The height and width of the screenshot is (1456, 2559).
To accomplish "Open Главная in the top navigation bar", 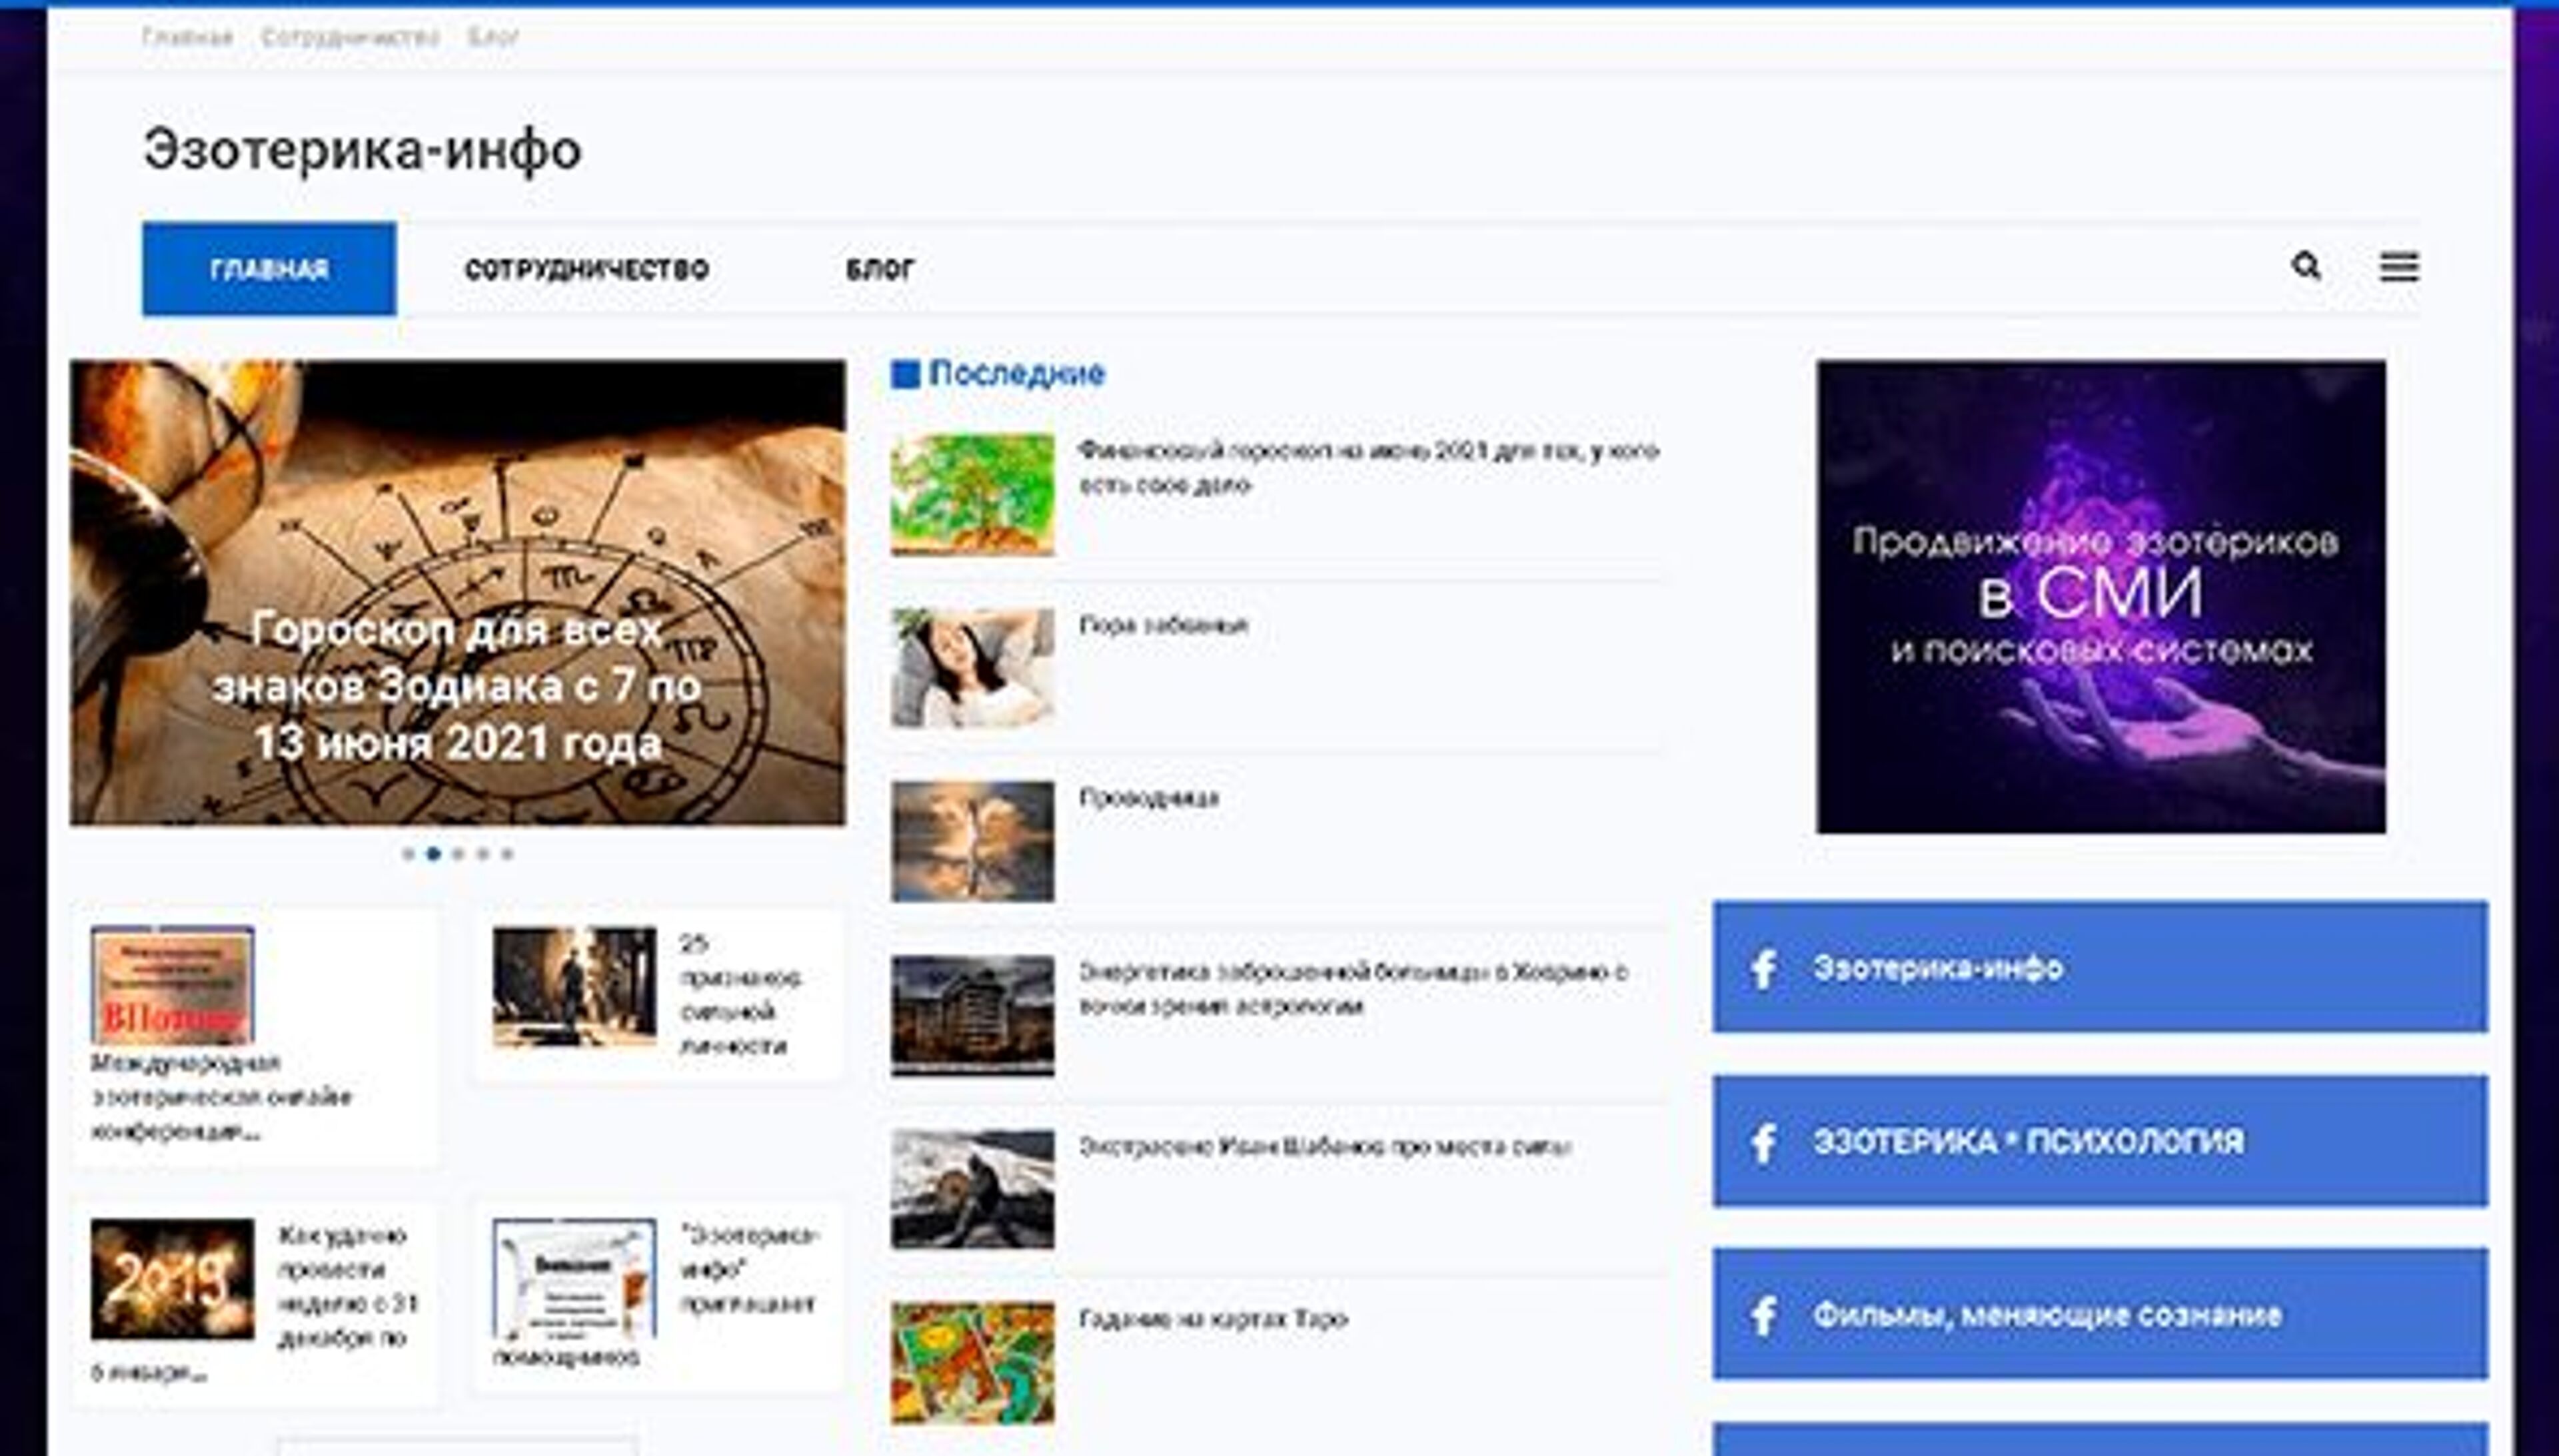I will pyautogui.click(x=188, y=36).
